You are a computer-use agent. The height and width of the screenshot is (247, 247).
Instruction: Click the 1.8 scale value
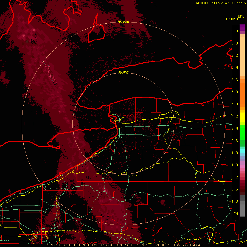[235, 153]
